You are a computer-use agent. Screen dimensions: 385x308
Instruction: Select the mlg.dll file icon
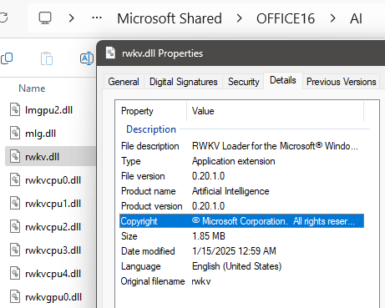(x=15, y=133)
